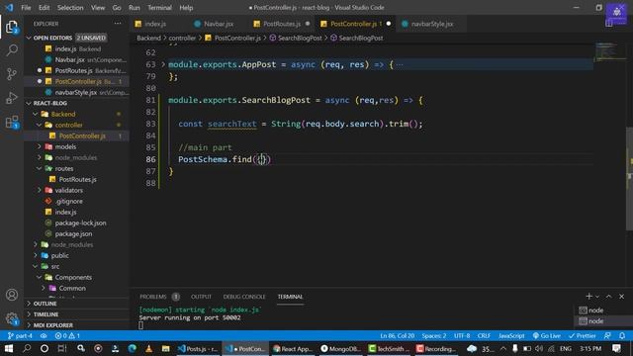Viewport: 633px width, 356px height.
Task: Open the new terminal dropdown arrow
Action: pyautogui.click(x=597, y=297)
